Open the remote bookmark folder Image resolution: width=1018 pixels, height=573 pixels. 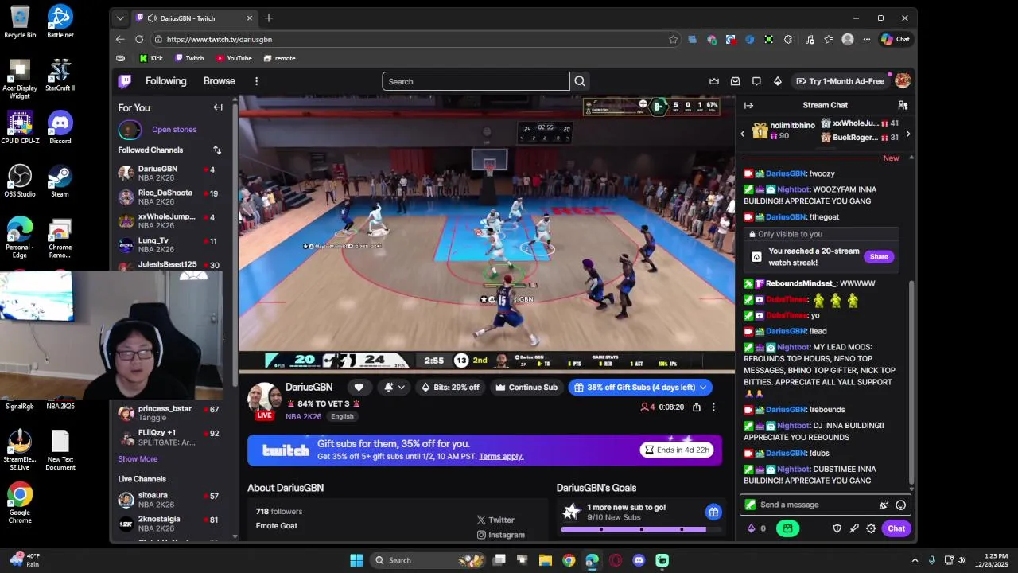(x=279, y=58)
